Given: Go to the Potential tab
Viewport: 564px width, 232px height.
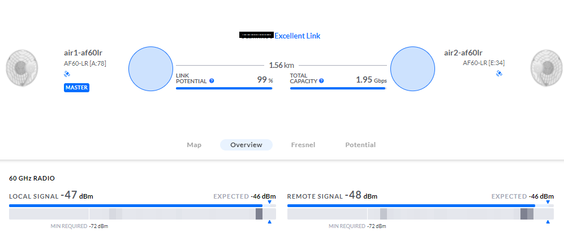Looking at the screenshot, I should [x=360, y=145].
